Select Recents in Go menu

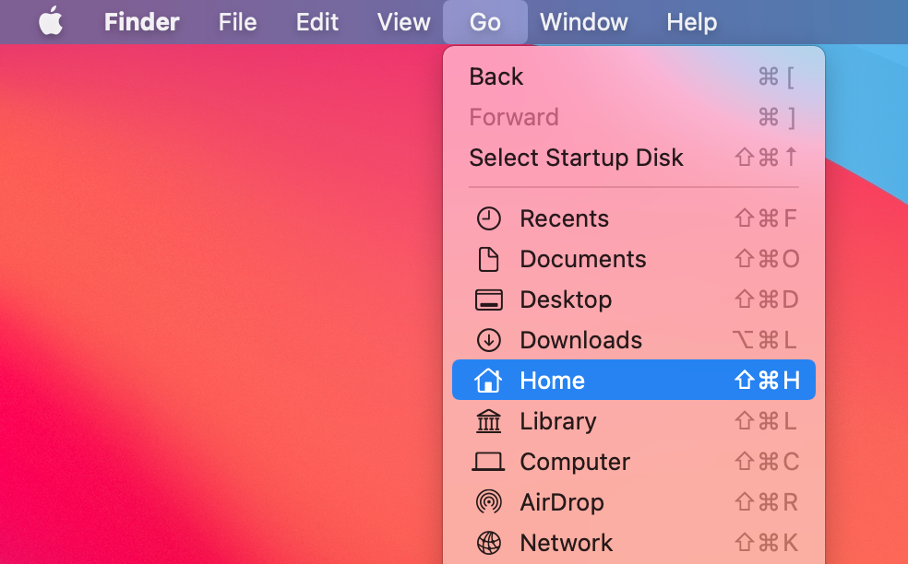click(634, 218)
